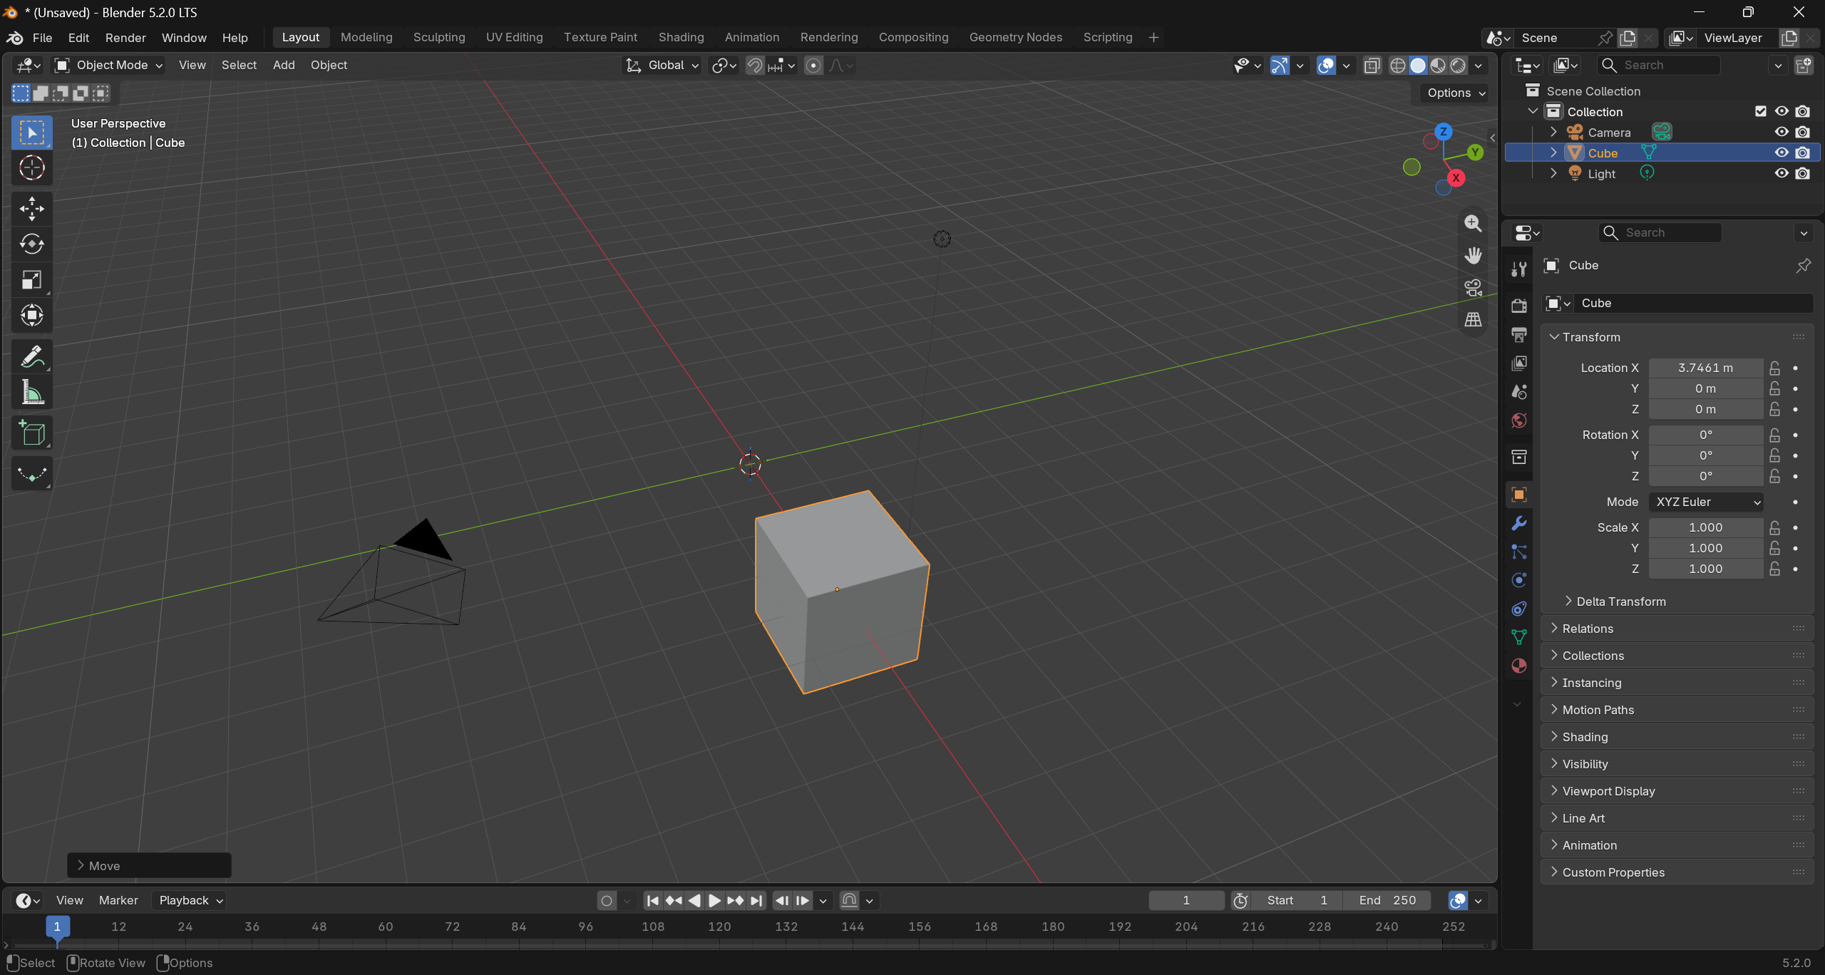Open rotation Mode XYZ Euler dropdown

(1706, 502)
